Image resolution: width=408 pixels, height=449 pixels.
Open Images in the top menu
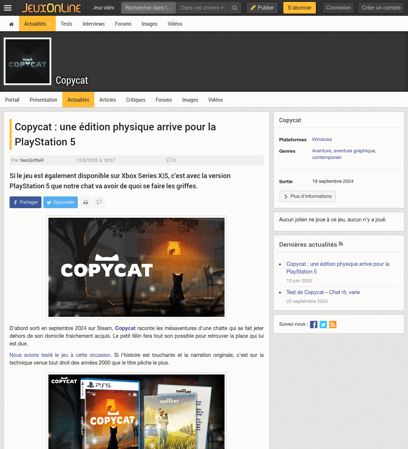[x=149, y=24]
